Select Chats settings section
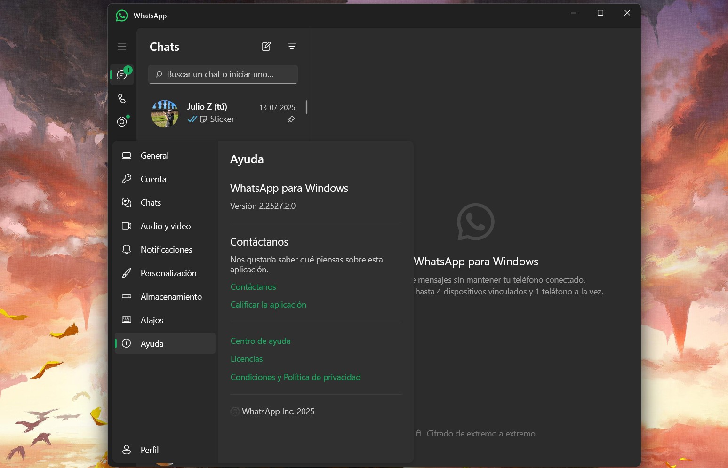The height and width of the screenshot is (468, 728). point(165,203)
